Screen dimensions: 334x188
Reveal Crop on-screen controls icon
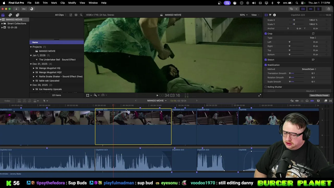313,33
